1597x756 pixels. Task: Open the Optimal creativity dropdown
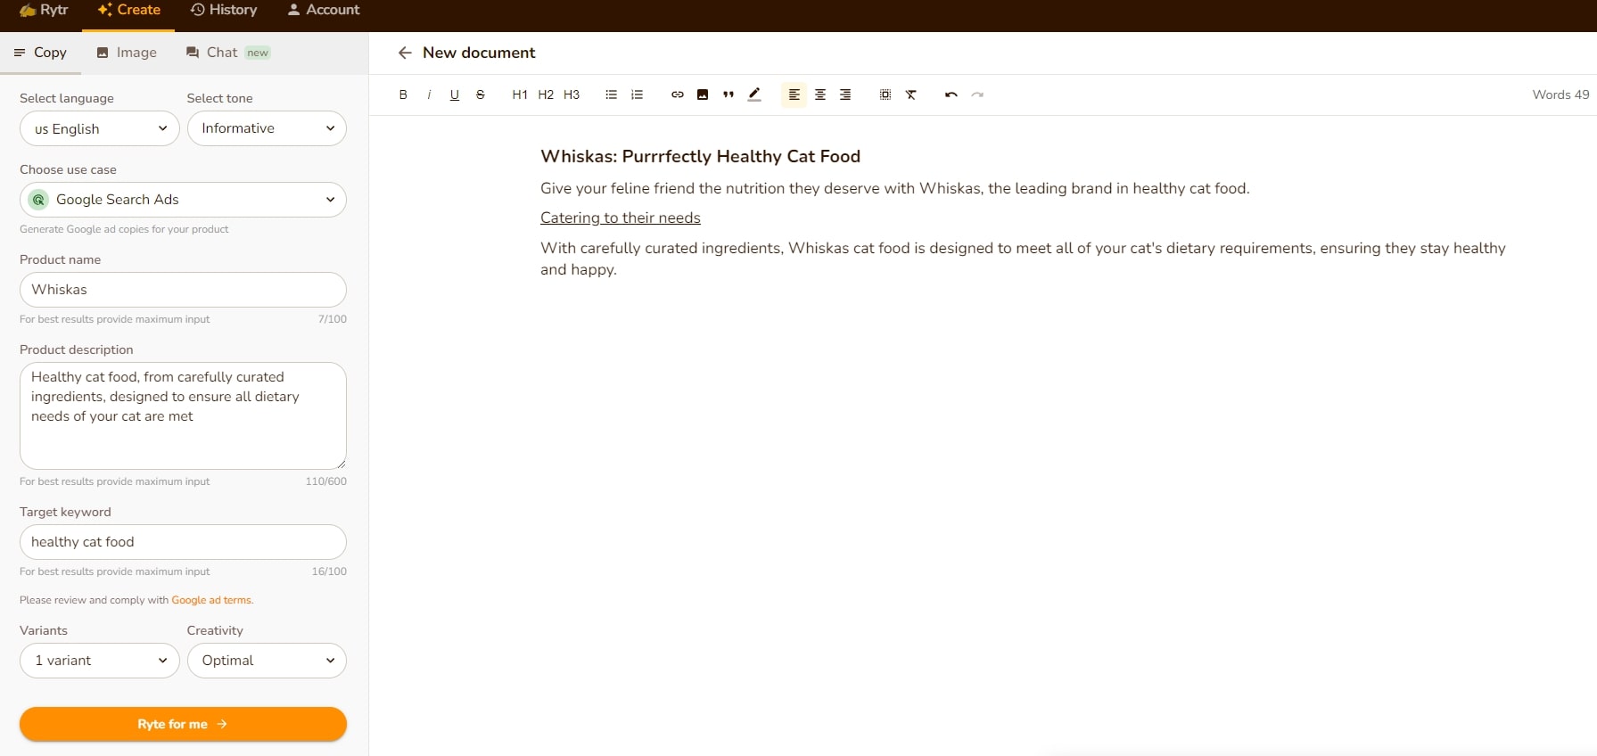(x=267, y=661)
